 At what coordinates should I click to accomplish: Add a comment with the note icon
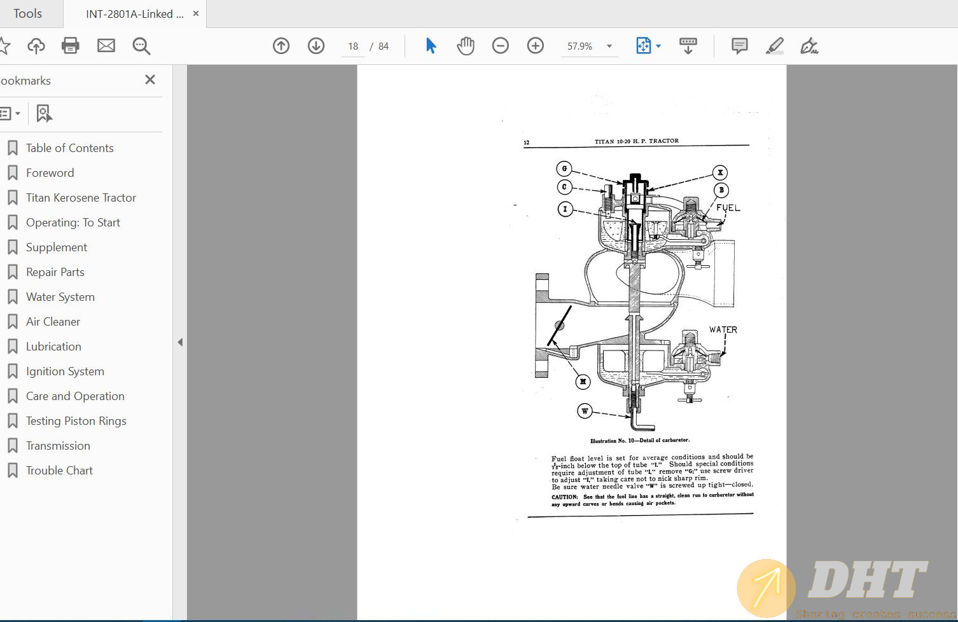click(739, 46)
